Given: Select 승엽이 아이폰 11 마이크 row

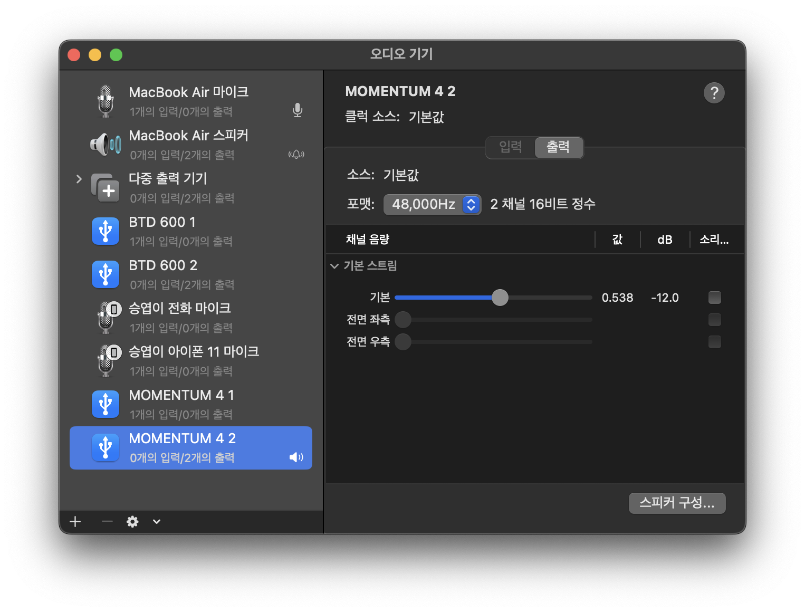Looking at the screenshot, I should point(191,361).
